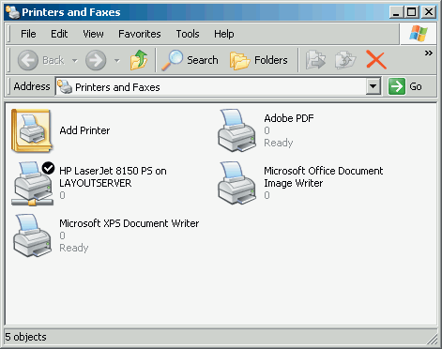Image resolution: width=442 pixels, height=349 pixels.
Task: Open Search from the toolbar
Action: (x=190, y=60)
